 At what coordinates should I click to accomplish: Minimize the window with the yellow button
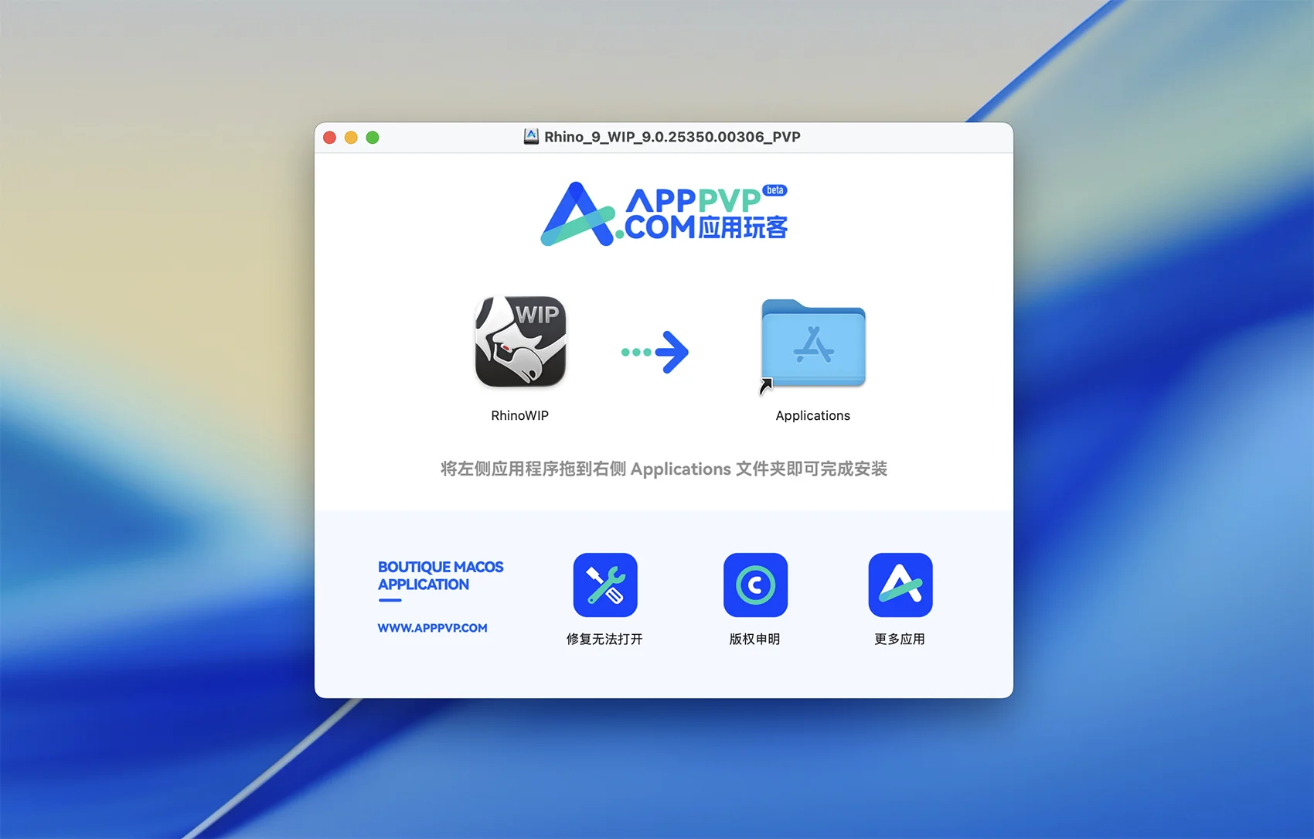point(351,138)
